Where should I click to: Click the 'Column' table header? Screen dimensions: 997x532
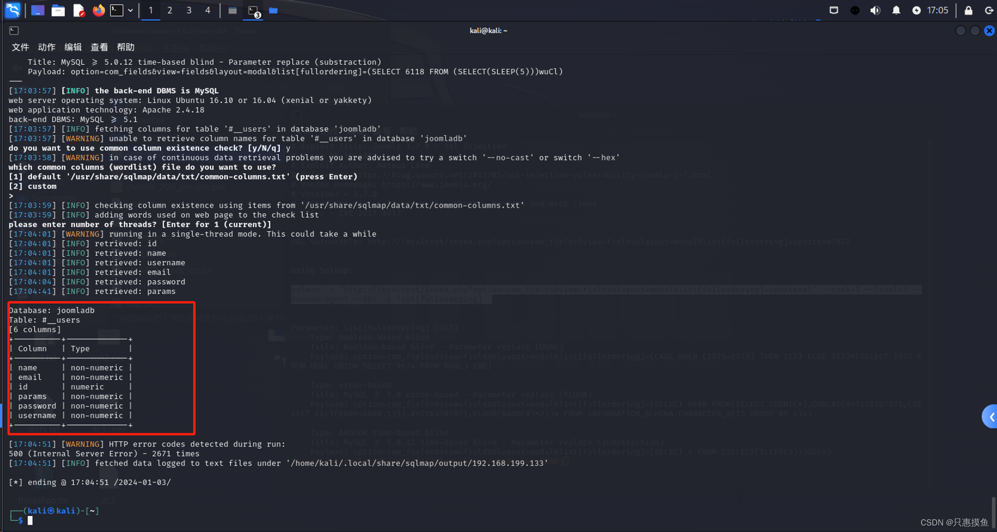32,349
